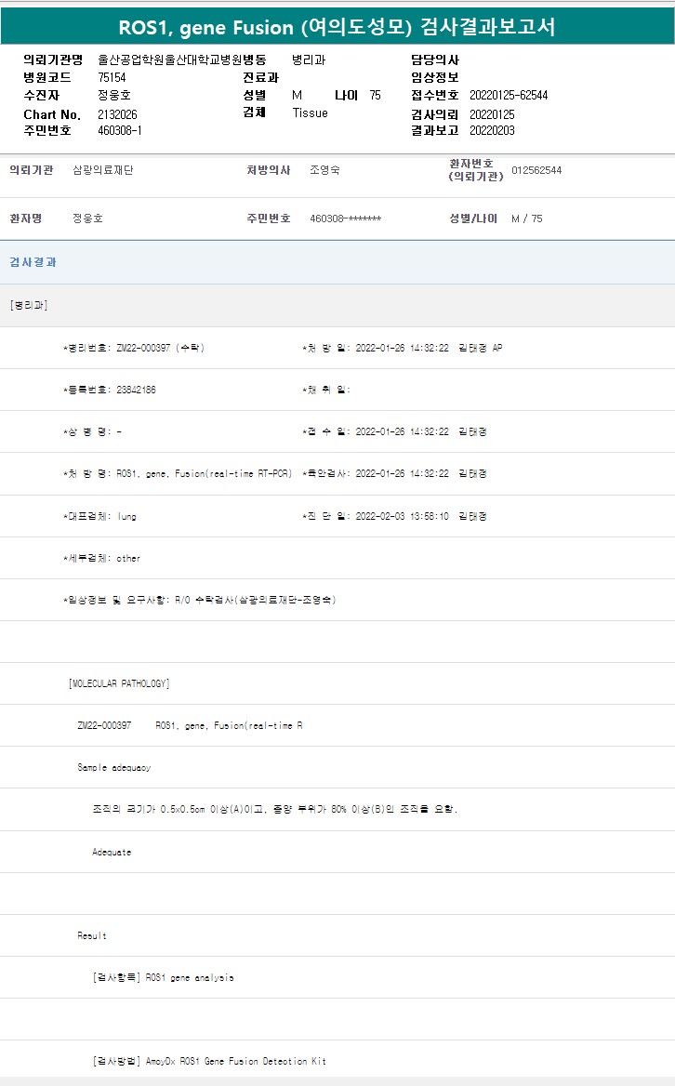675x1086 pixels.
Task: Select the [병리과] section label
Action: pyautogui.click(x=29, y=305)
